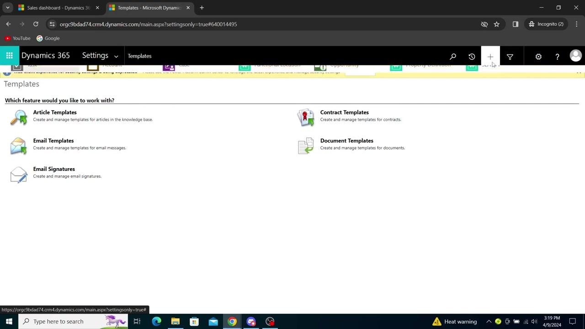Open the Email Templates link
585x329 pixels.
point(53,141)
